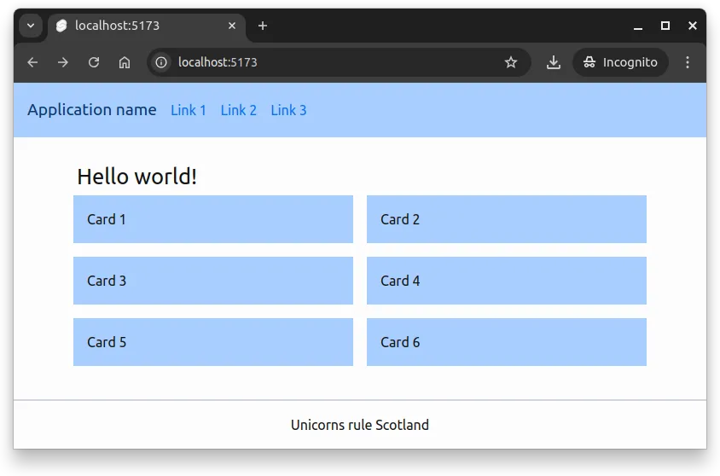The height and width of the screenshot is (476, 720).
Task: Click the browser back arrow
Action: pyautogui.click(x=32, y=62)
